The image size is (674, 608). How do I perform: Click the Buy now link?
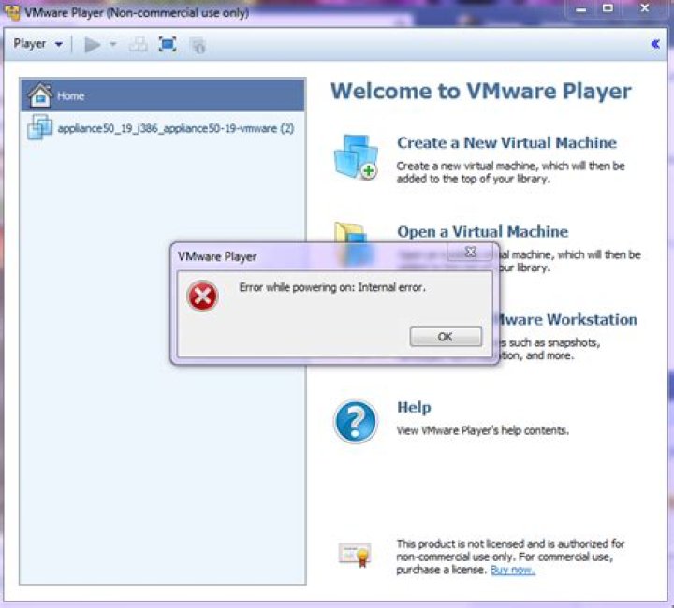coord(512,570)
